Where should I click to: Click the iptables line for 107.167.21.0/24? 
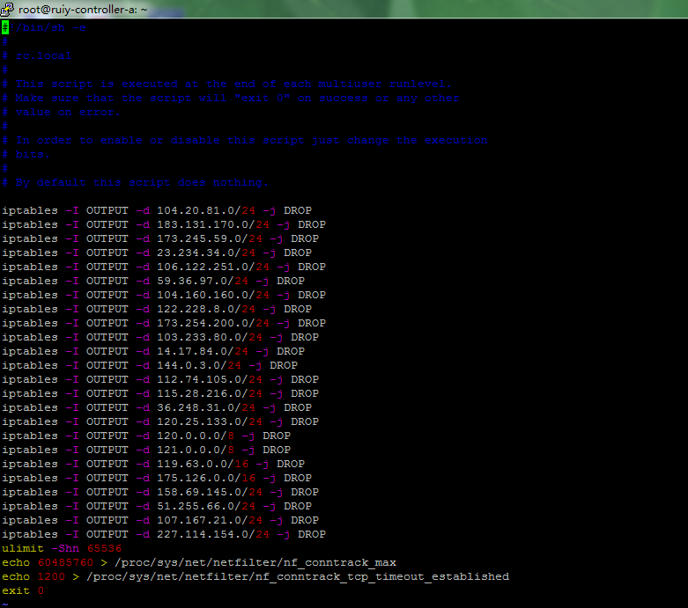click(x=160, y=520)
